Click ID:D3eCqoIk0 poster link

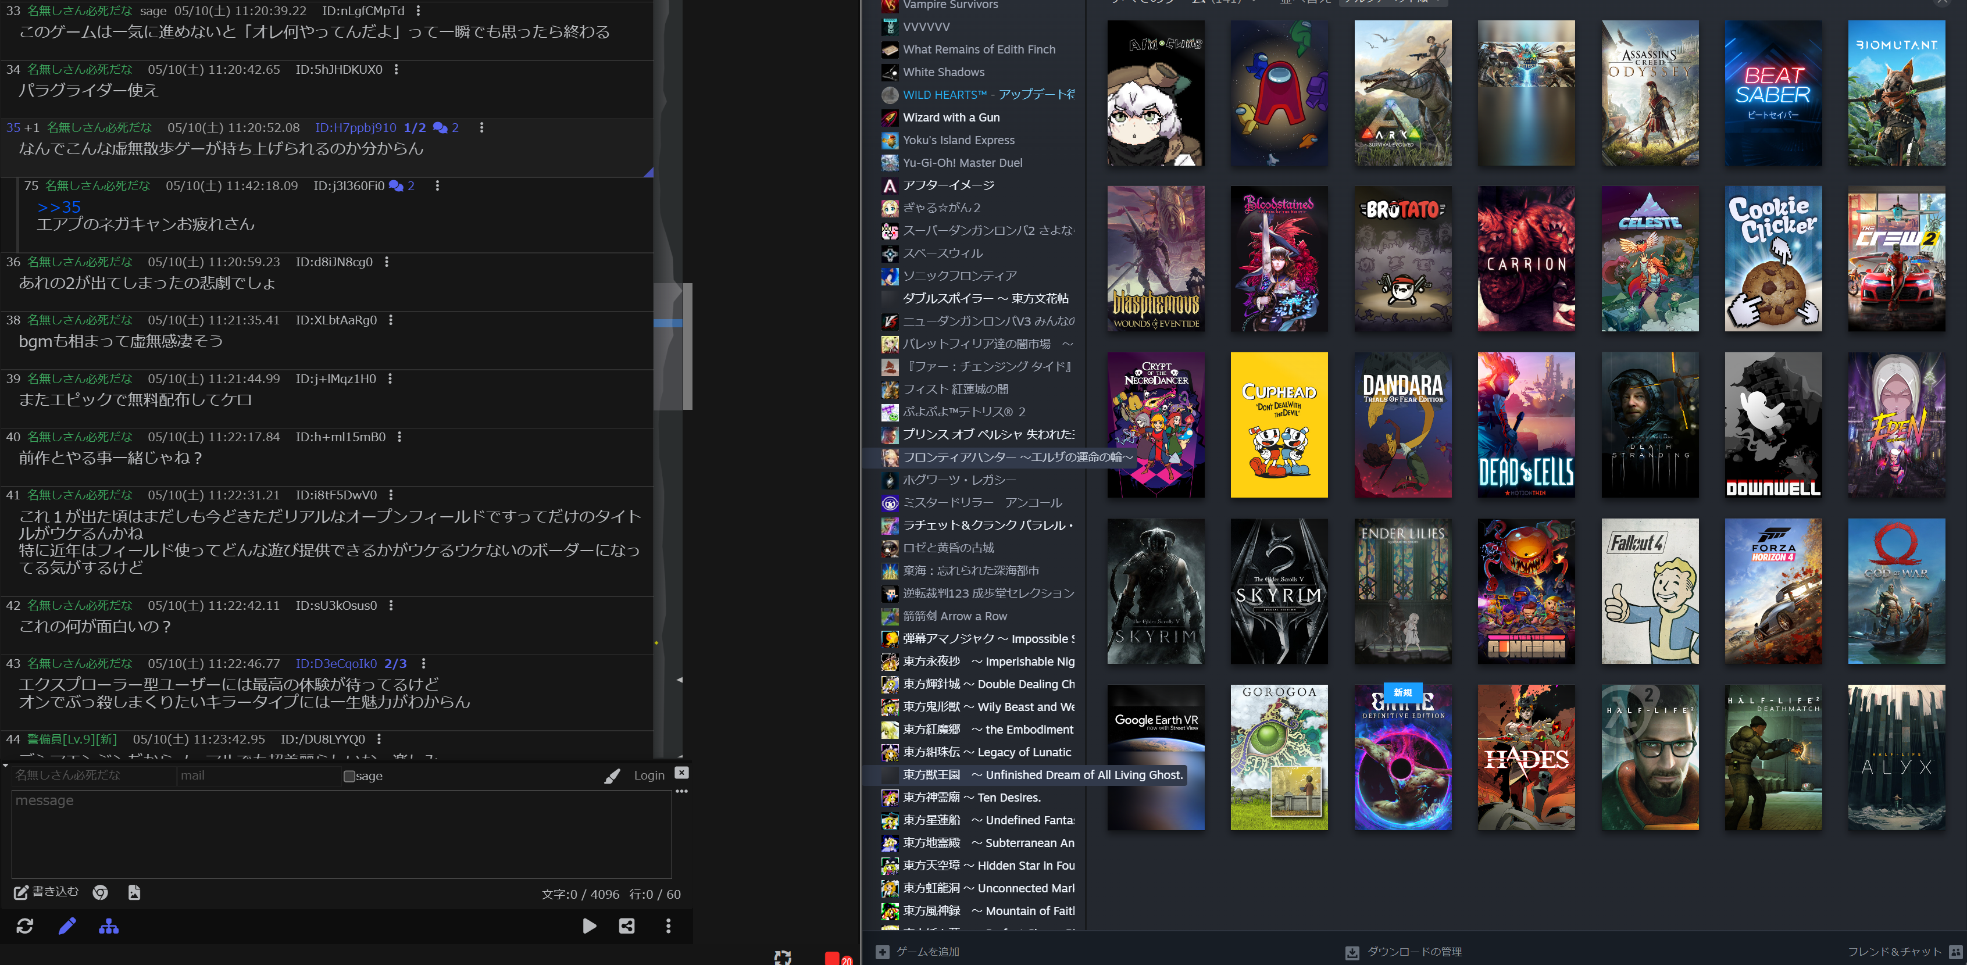pyautogui.click(x=336, y=663)
